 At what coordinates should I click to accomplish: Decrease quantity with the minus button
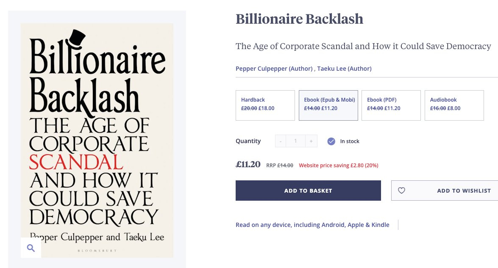coord(281,141)
